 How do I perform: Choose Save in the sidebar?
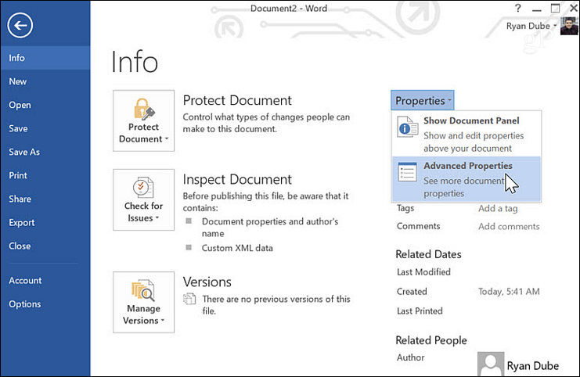pyautogui.click(x=45, y=128)
